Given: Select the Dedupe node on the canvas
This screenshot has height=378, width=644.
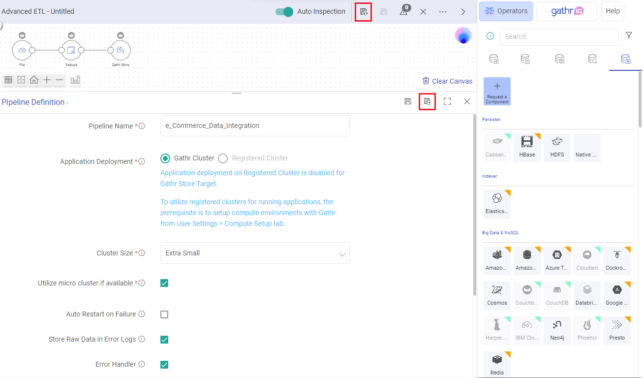Looking at the screenshot, I should 71,50.
